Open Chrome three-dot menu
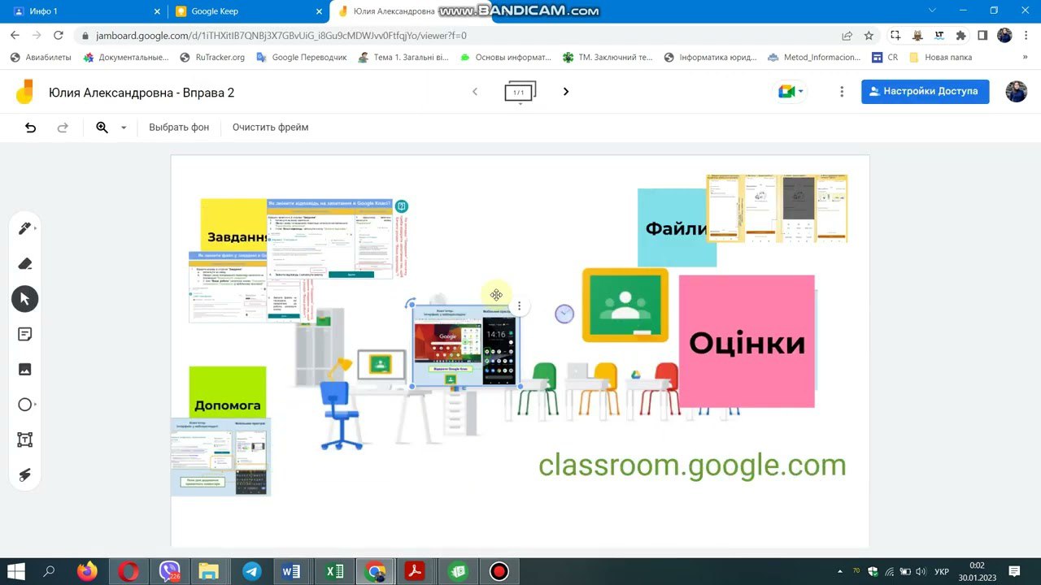Image resolution: width=1041 pixels, height=585 pixels. pyautogui.click(x=1026, y=35)
